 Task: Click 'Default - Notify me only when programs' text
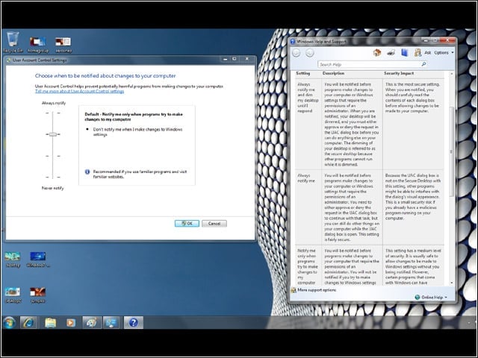(134, 117)
